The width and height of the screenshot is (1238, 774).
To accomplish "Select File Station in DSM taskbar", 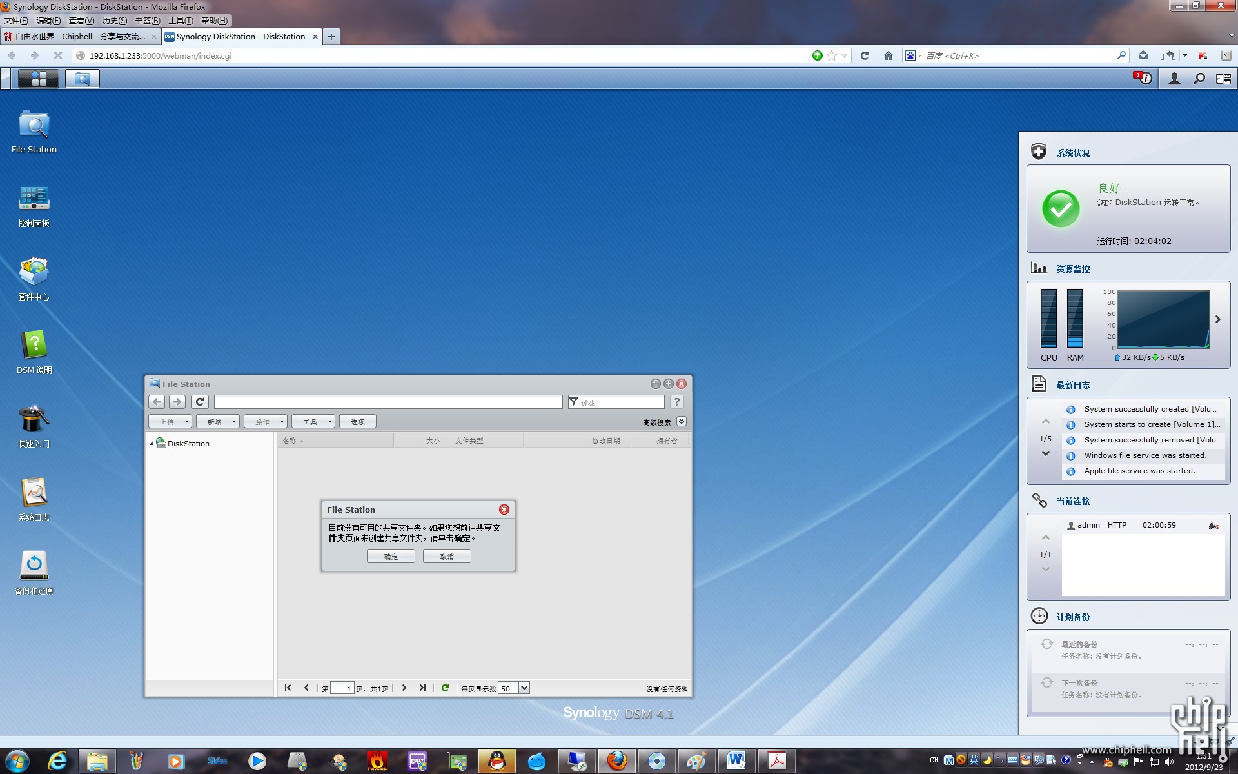I will coord(83,79).
